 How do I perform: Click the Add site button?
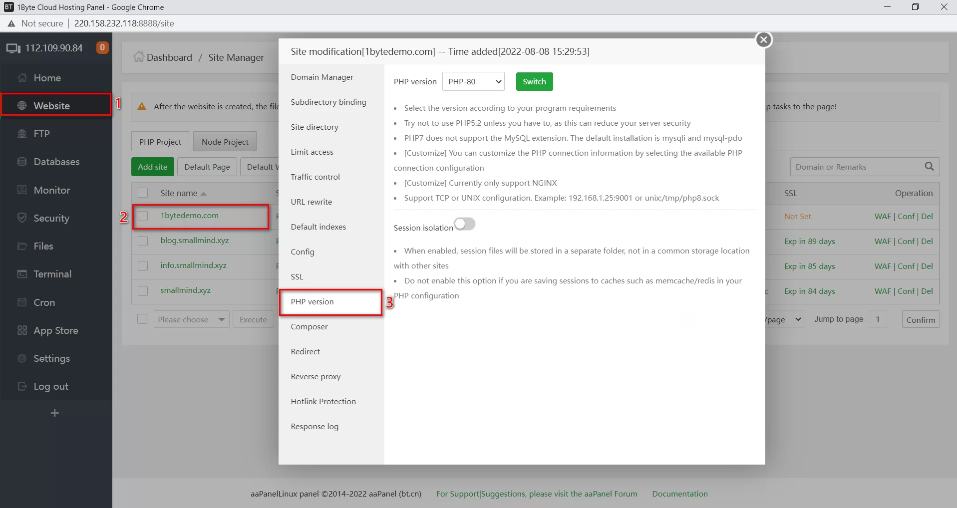153,167
